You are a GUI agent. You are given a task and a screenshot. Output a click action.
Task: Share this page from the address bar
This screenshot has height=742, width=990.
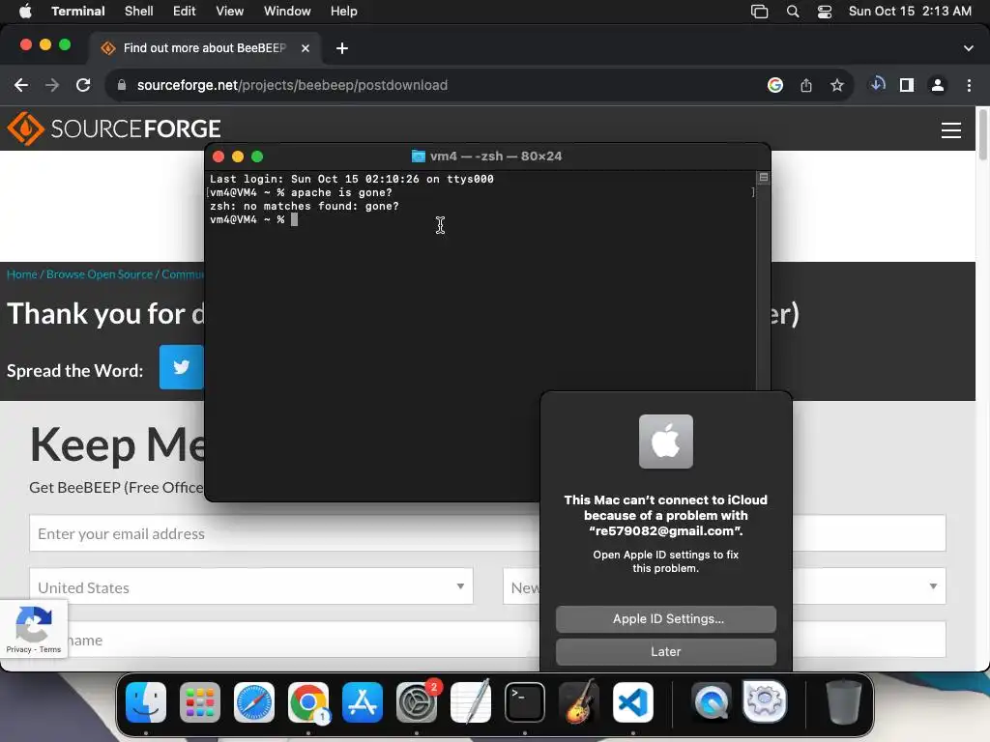[x=805, y=85]
